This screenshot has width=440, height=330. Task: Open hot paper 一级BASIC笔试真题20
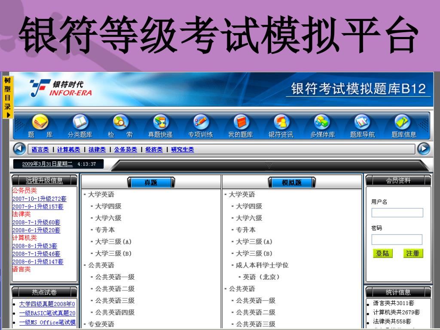[47, 313]
